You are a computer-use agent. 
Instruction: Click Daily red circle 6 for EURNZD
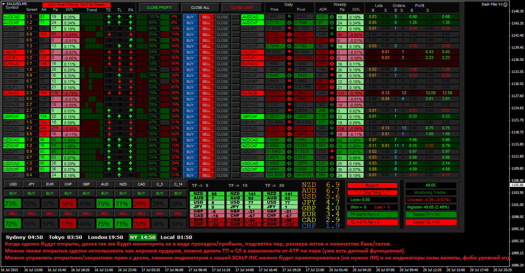[x=289, y=93]
